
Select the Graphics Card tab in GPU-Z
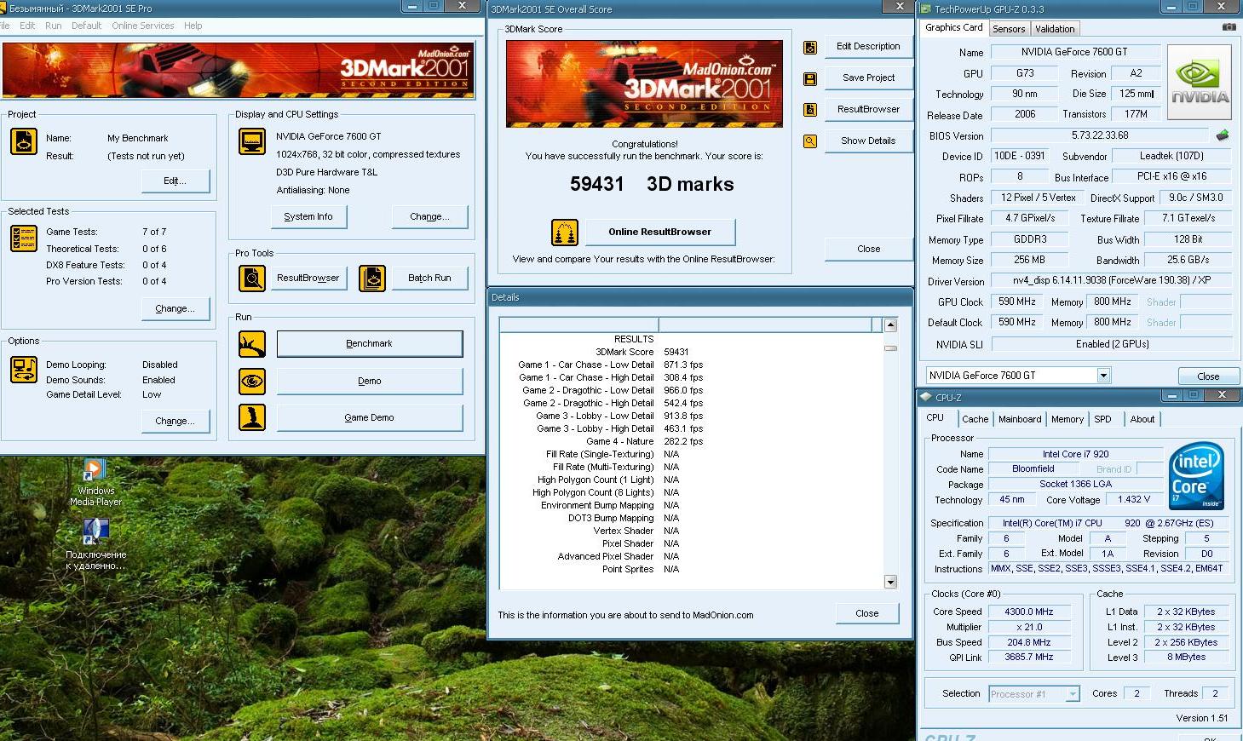point(954,27)
